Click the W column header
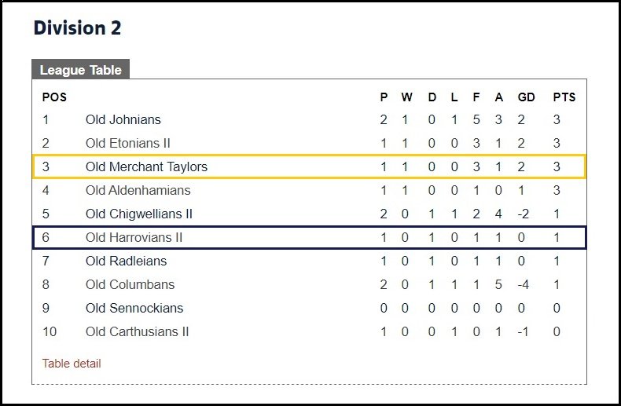Screen dimensions: 621x406 [x=406, y=97]
